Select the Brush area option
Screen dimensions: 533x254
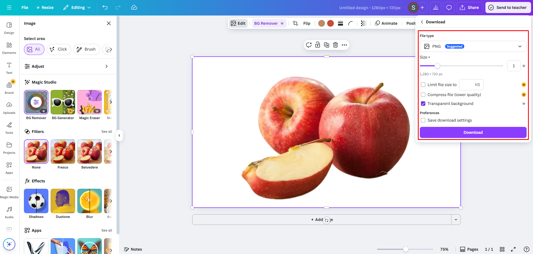[87, 49]
